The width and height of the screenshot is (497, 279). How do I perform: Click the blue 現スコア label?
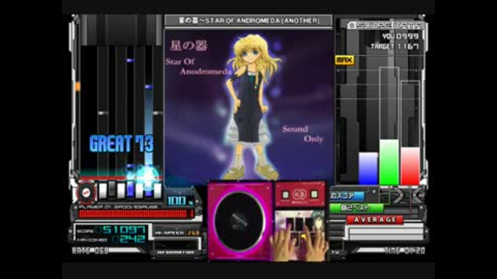pos(347,196)
